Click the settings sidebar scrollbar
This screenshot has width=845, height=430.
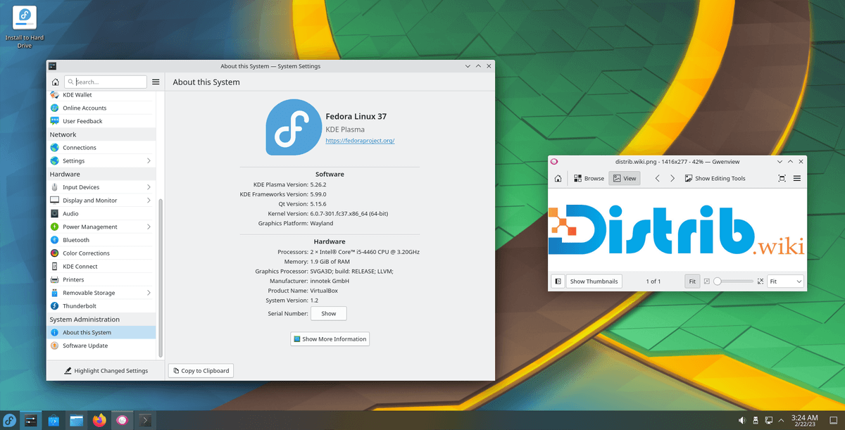coord(161,277)
